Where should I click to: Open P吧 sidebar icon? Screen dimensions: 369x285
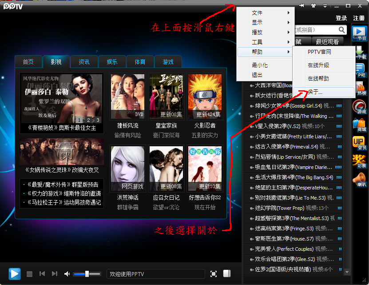pyautogui.click(x=360, y=70)
